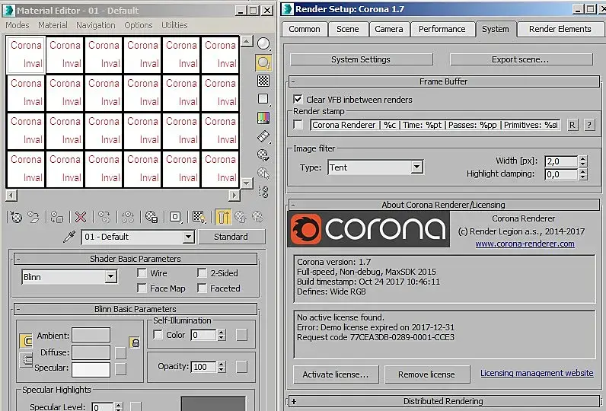Collapse Blinn Basic Parameters rollout
The height and width of the screenshot is (411, 606).
pyautogui.click(x=136, y=309)
